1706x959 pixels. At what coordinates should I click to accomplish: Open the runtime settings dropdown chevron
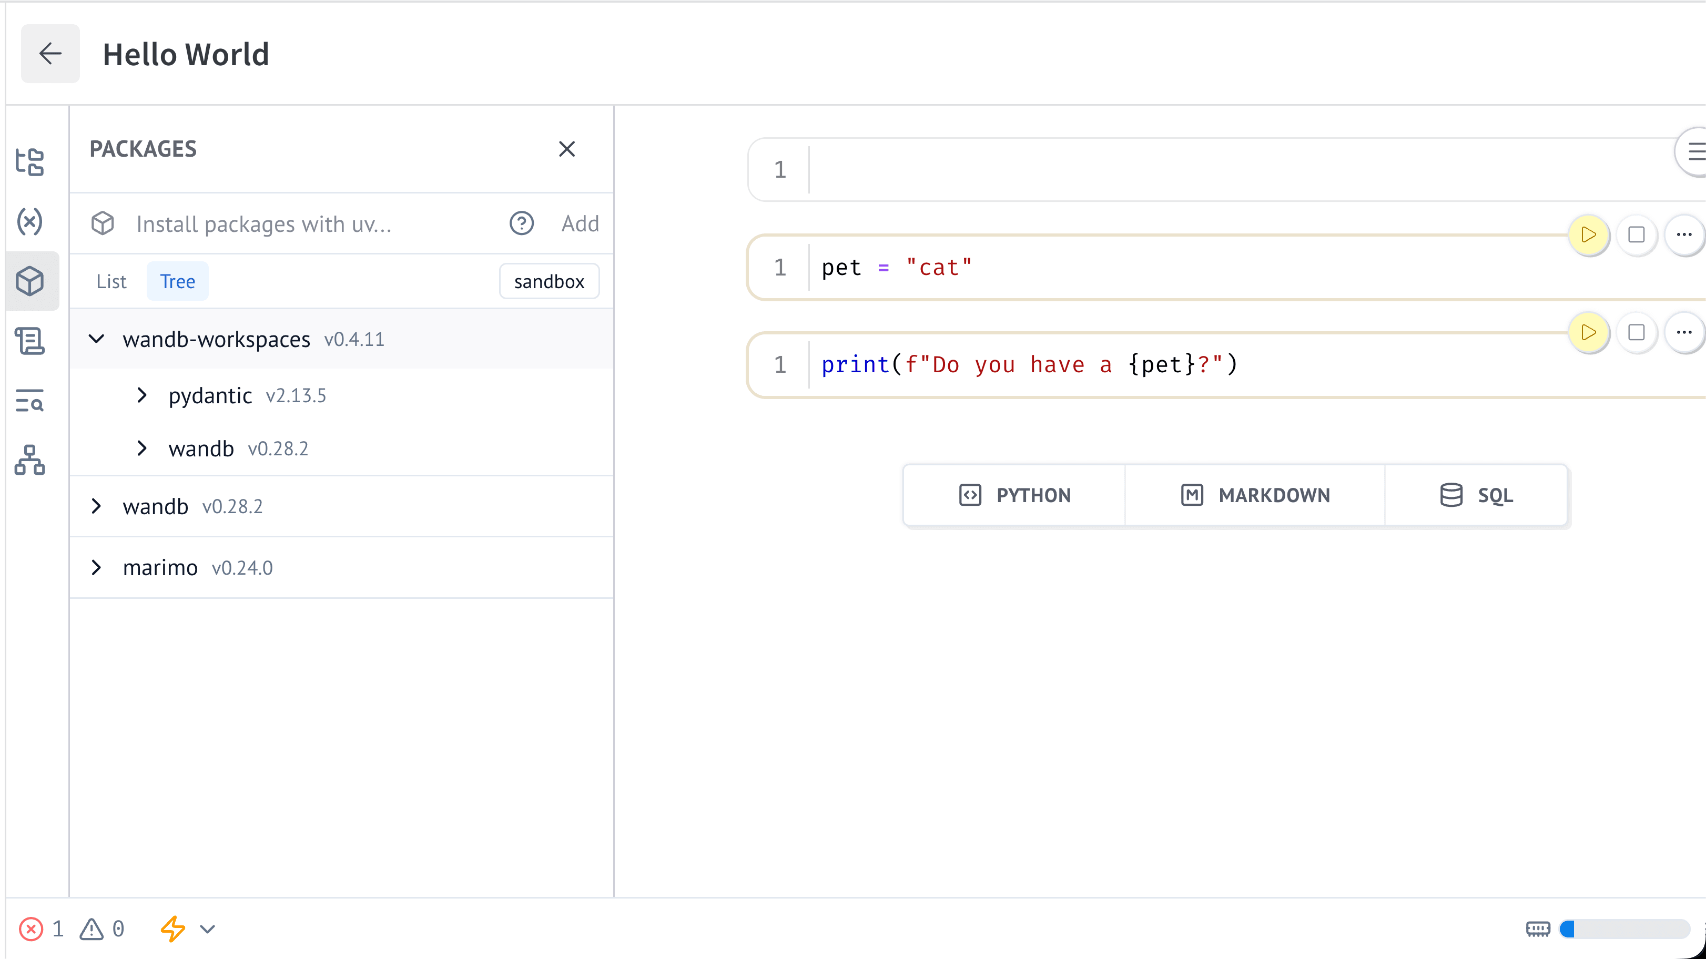click(x=208, y=929)
